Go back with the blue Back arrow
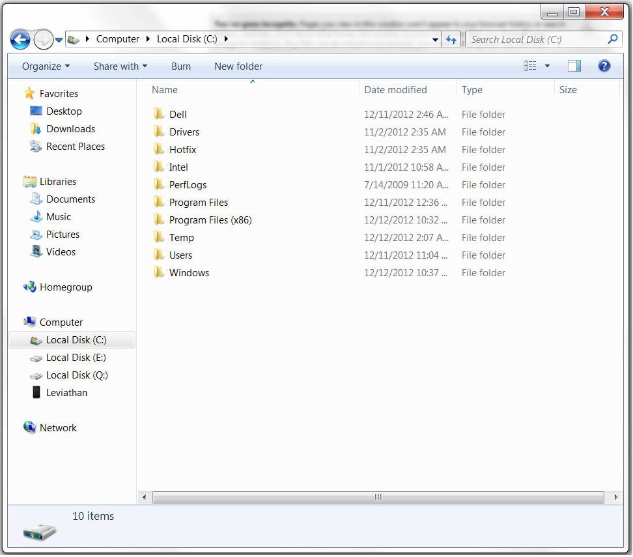Viewport: 633px width, 557px height. click(20, 40)
